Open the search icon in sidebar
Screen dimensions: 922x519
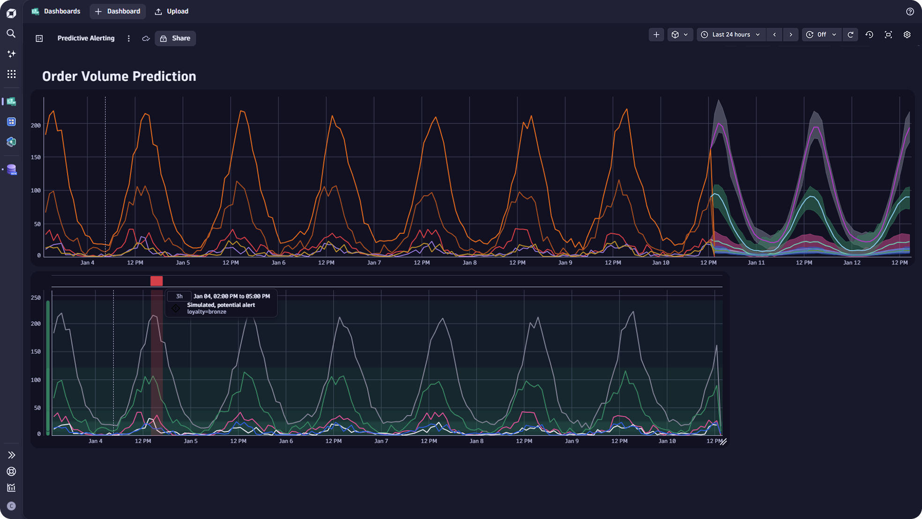tap(11, 33)
